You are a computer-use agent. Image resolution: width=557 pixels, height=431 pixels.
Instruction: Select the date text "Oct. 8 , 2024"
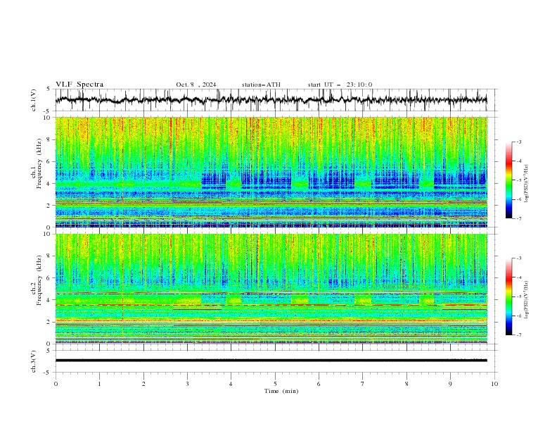click(196, 85)
